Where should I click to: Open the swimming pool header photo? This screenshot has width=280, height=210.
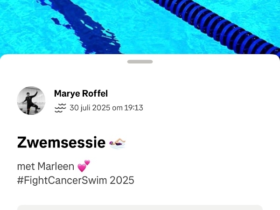140,27
